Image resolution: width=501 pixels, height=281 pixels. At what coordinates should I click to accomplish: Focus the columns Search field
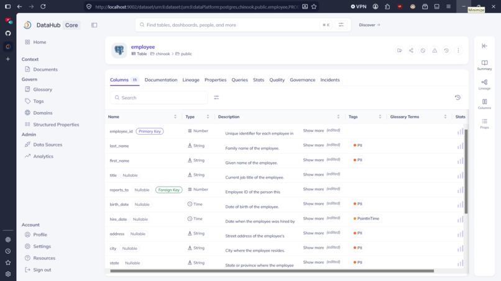[159, 97]
